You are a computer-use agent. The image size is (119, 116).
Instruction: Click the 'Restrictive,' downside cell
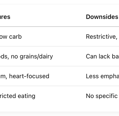102,37
